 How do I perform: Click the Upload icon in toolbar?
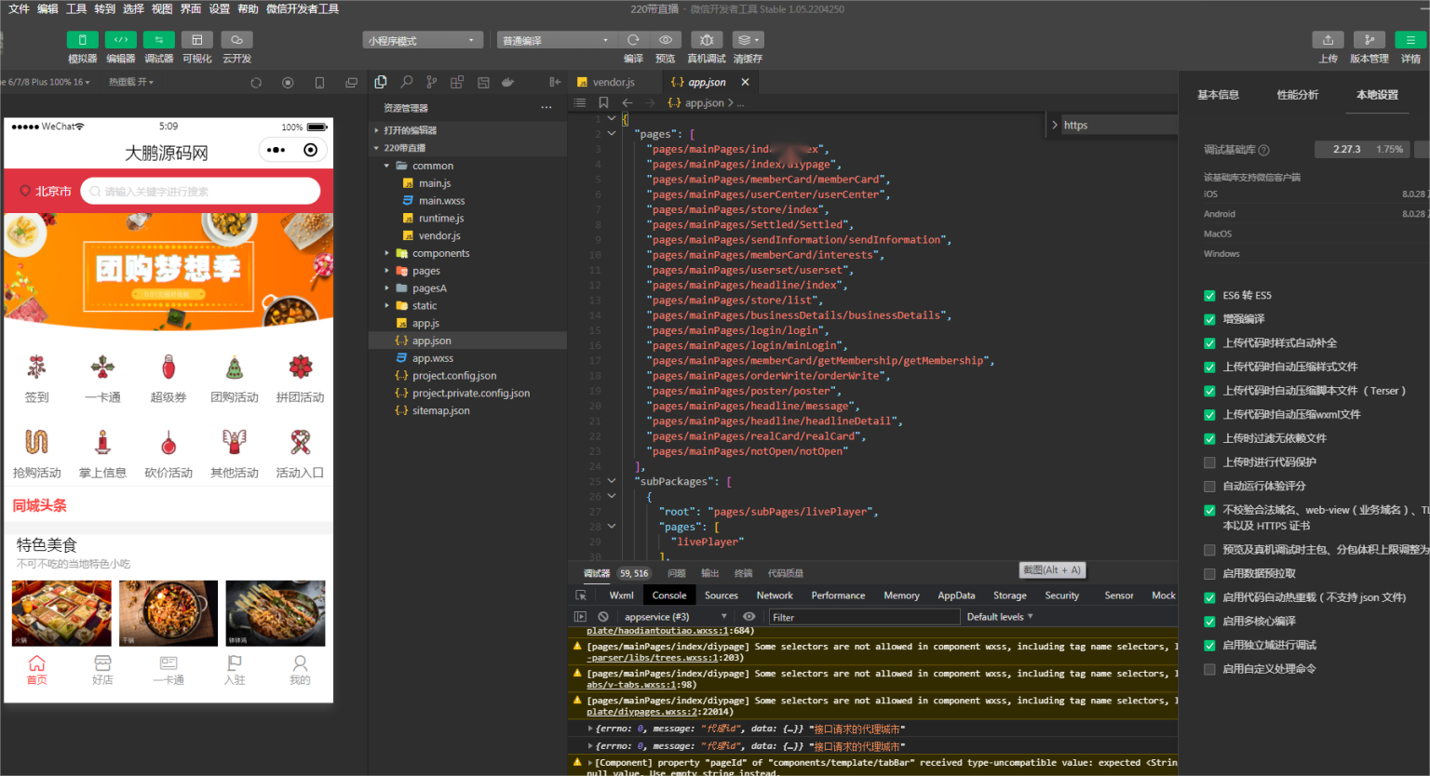pos(1328,40)
